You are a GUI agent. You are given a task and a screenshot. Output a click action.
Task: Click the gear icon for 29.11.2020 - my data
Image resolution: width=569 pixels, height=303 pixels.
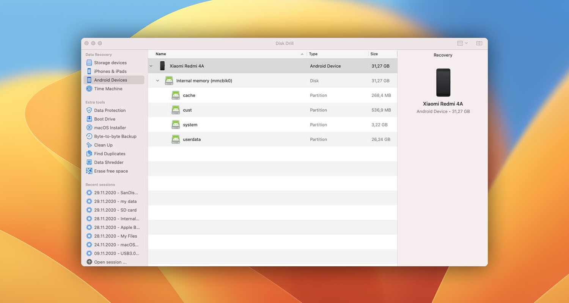(89, 201)
